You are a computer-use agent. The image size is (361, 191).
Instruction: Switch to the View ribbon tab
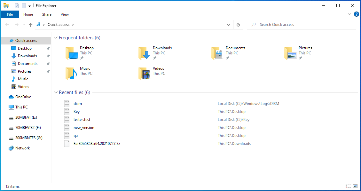pos(65,14)
